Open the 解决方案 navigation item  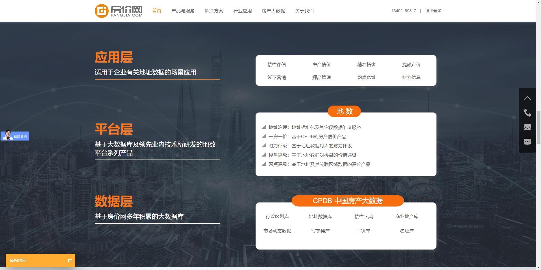[x=214, y=11]
